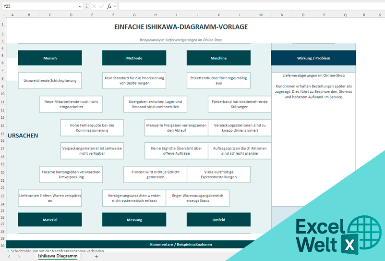385x261 pixels.
Task: Click the Insert Function fx icon
Action: tap(109, 6)
